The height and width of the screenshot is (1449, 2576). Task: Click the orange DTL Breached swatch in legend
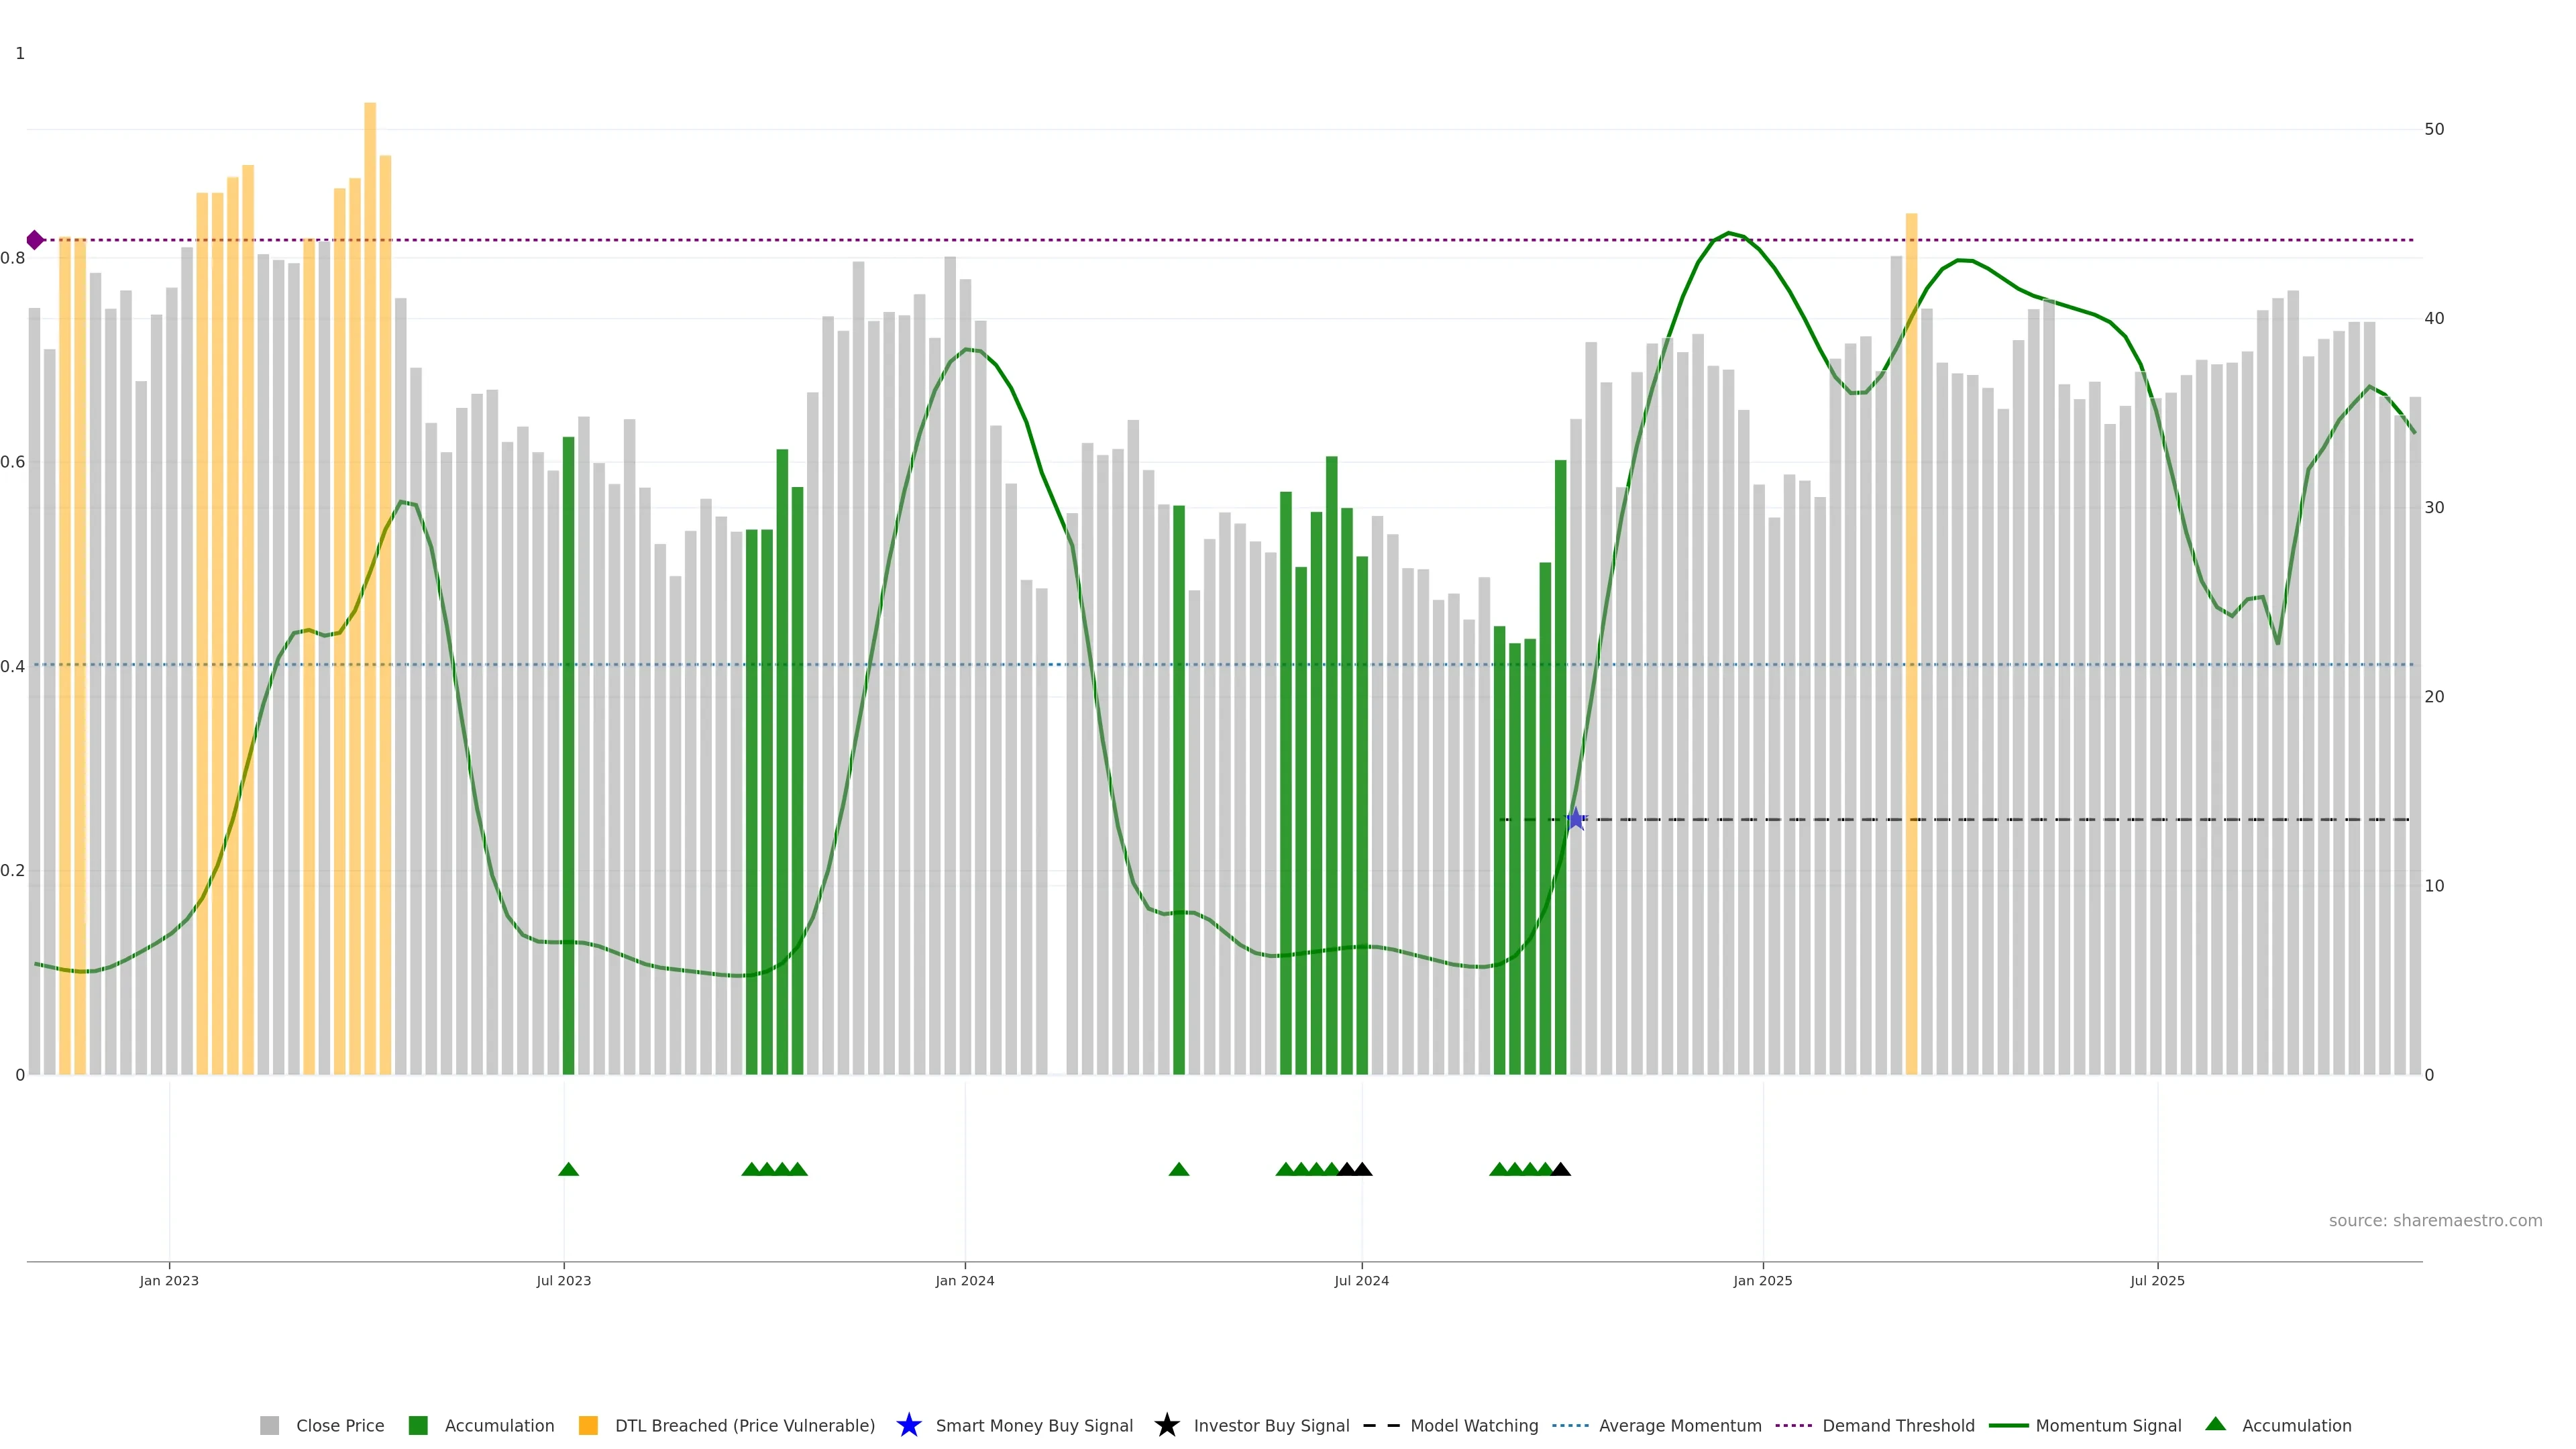pyautogui.click(x=588, y=1425)
